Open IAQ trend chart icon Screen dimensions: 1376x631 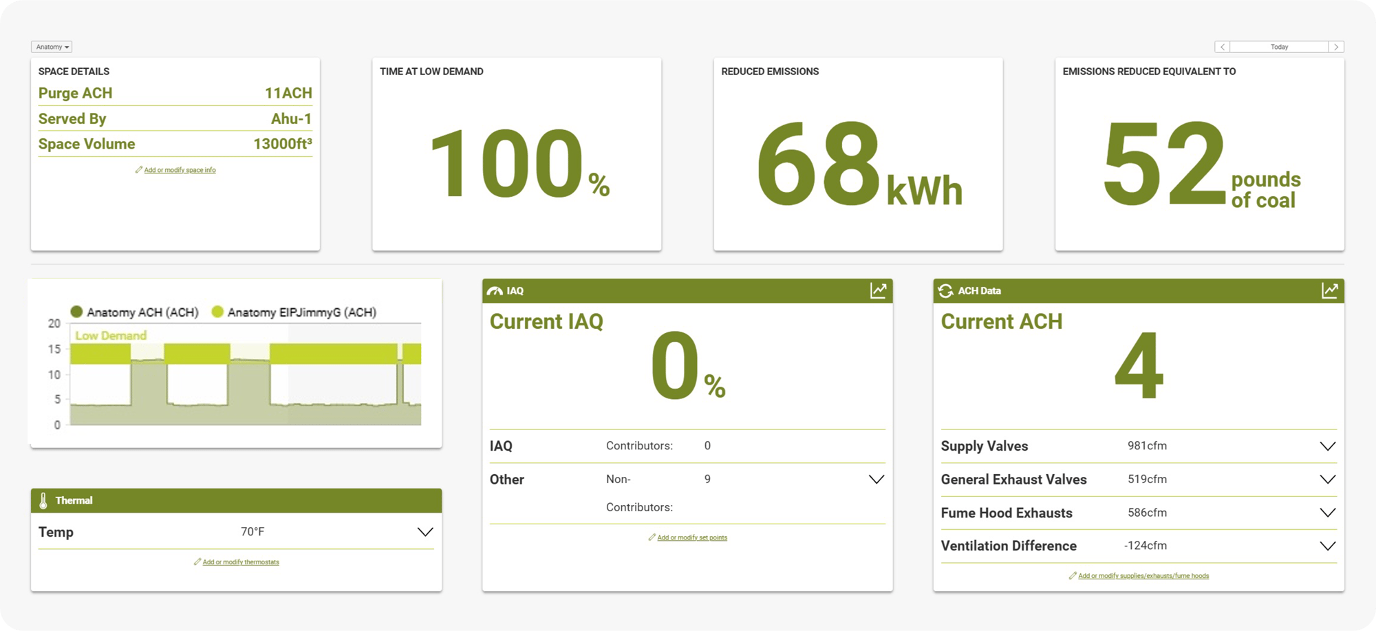click(878, 290)
